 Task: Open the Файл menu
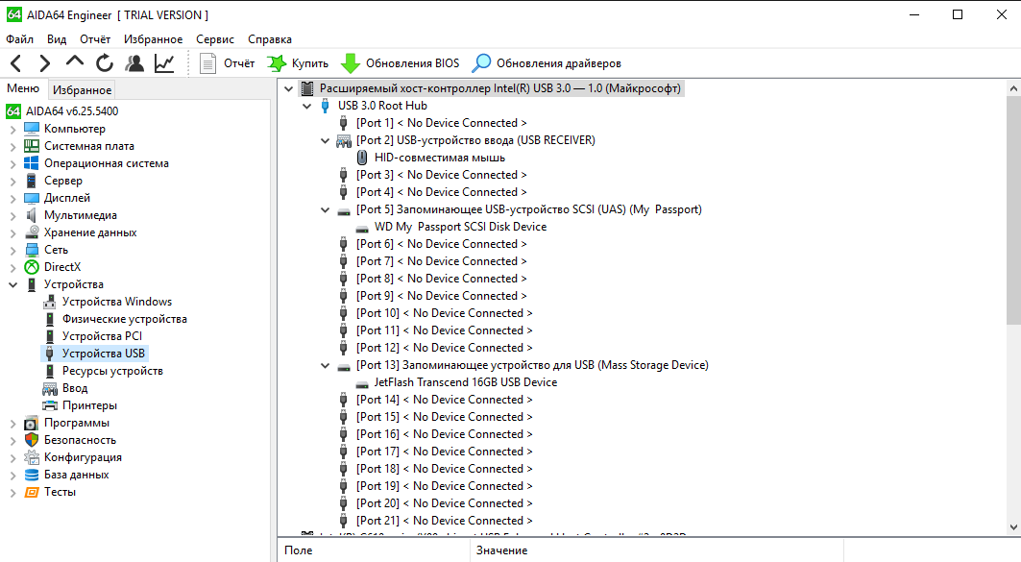[x=19, y=39]
